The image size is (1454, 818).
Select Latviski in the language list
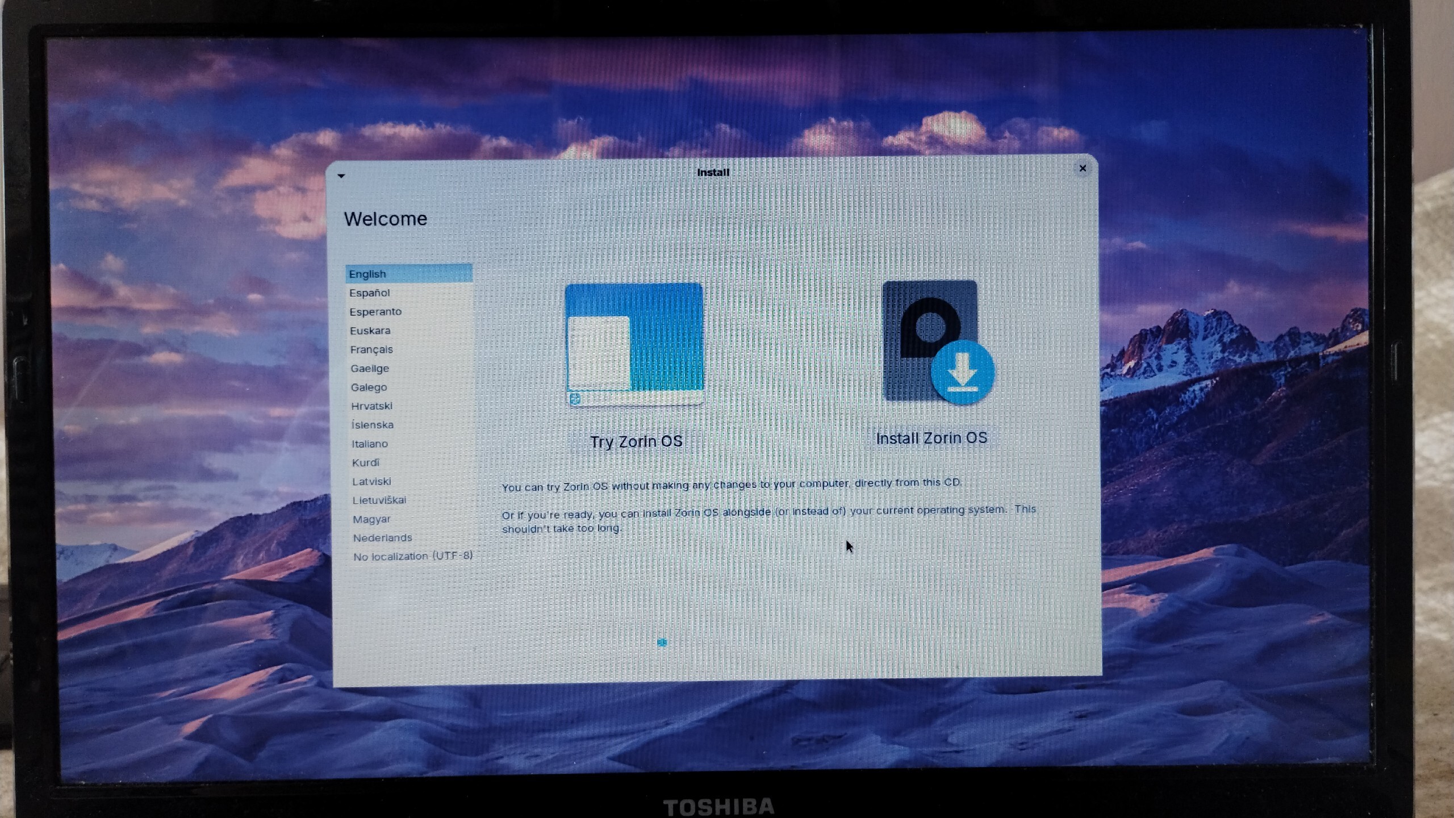pyautogui.click(x=412, y=481)
